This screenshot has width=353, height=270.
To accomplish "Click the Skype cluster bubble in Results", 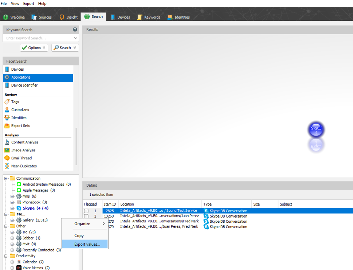I will point(315,129).
